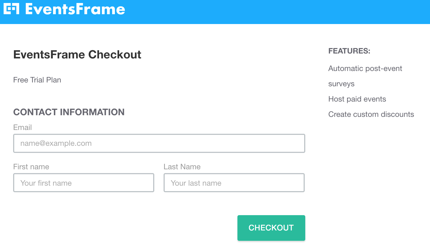Click the Email field label
This screenshot has height=249, width=430.
pos(22,128)
